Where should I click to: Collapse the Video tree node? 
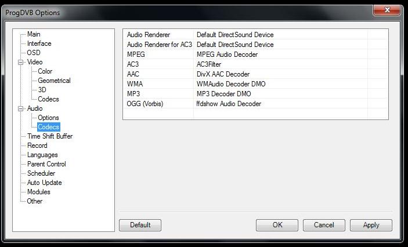pyautogui.click(x=21, y=62)
